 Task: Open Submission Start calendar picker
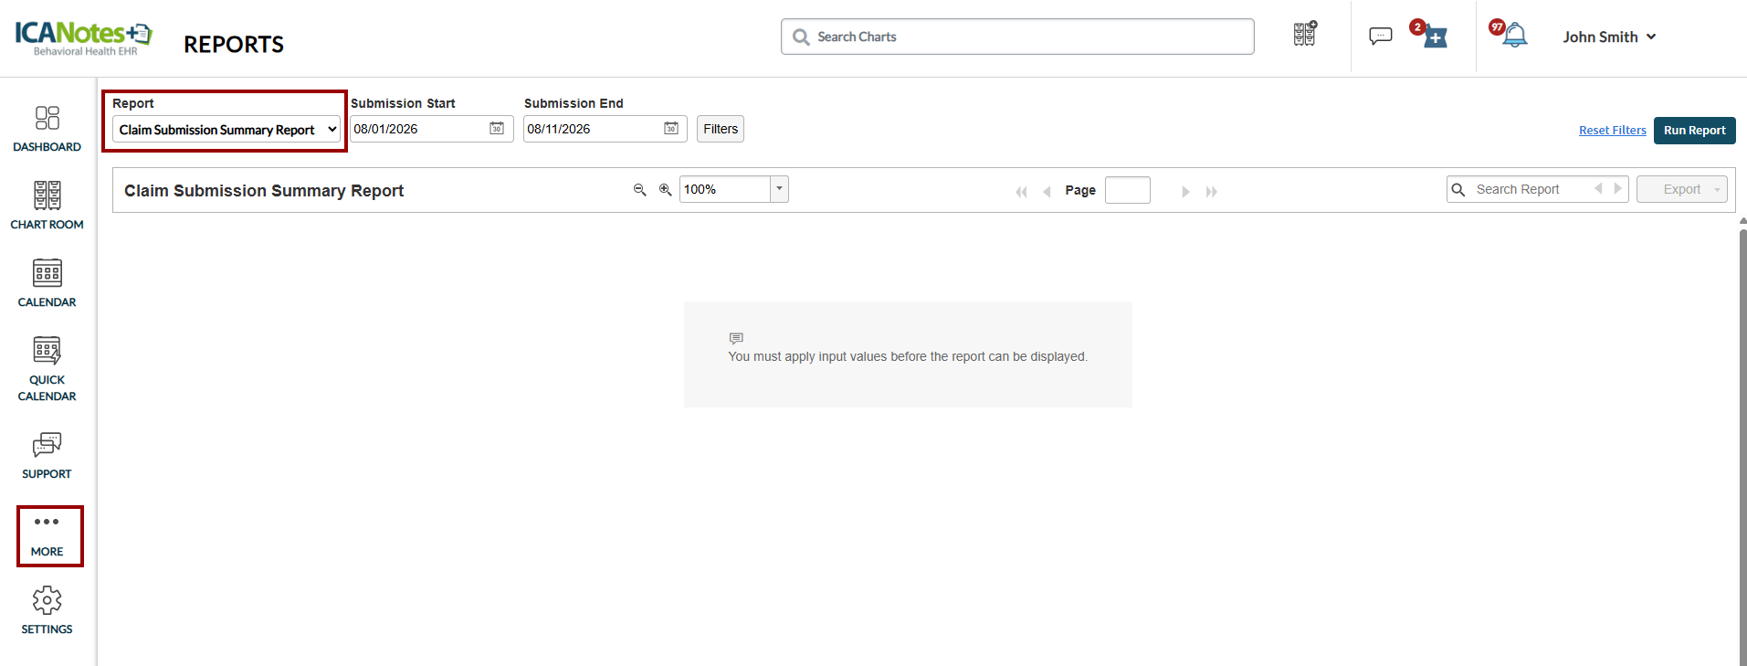[x=497, y=129]
